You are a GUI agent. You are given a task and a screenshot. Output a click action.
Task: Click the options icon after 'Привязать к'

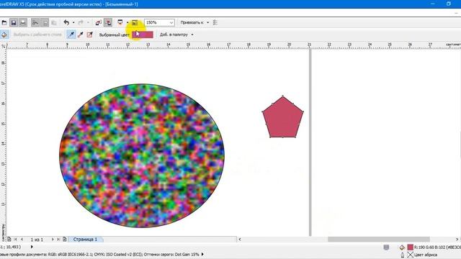tap(215, 22)
